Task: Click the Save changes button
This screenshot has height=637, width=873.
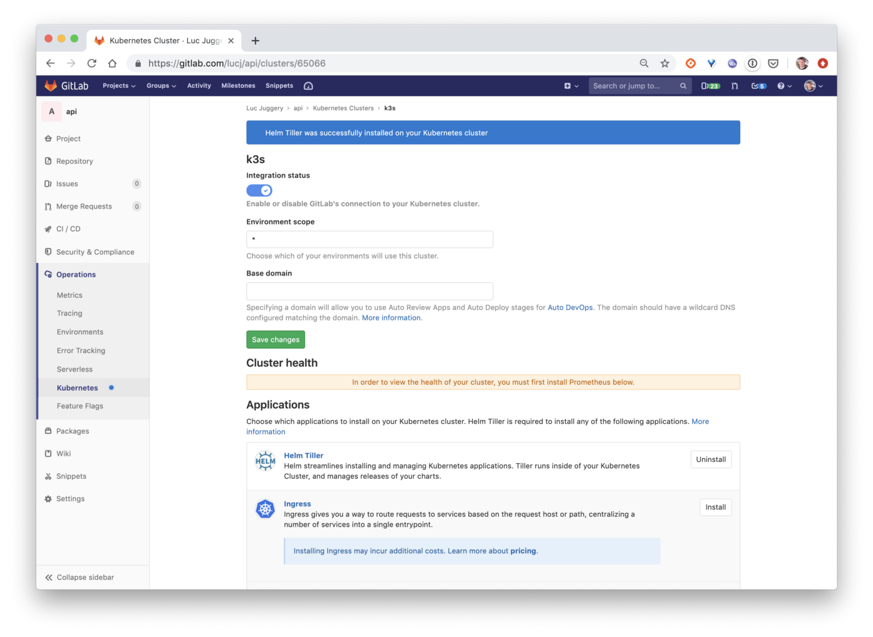Action: 276,340
